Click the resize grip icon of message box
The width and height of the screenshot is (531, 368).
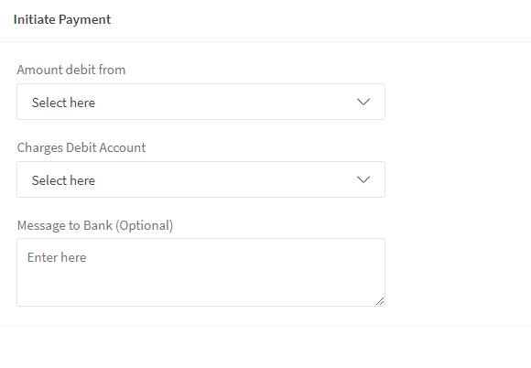[380, 301]
